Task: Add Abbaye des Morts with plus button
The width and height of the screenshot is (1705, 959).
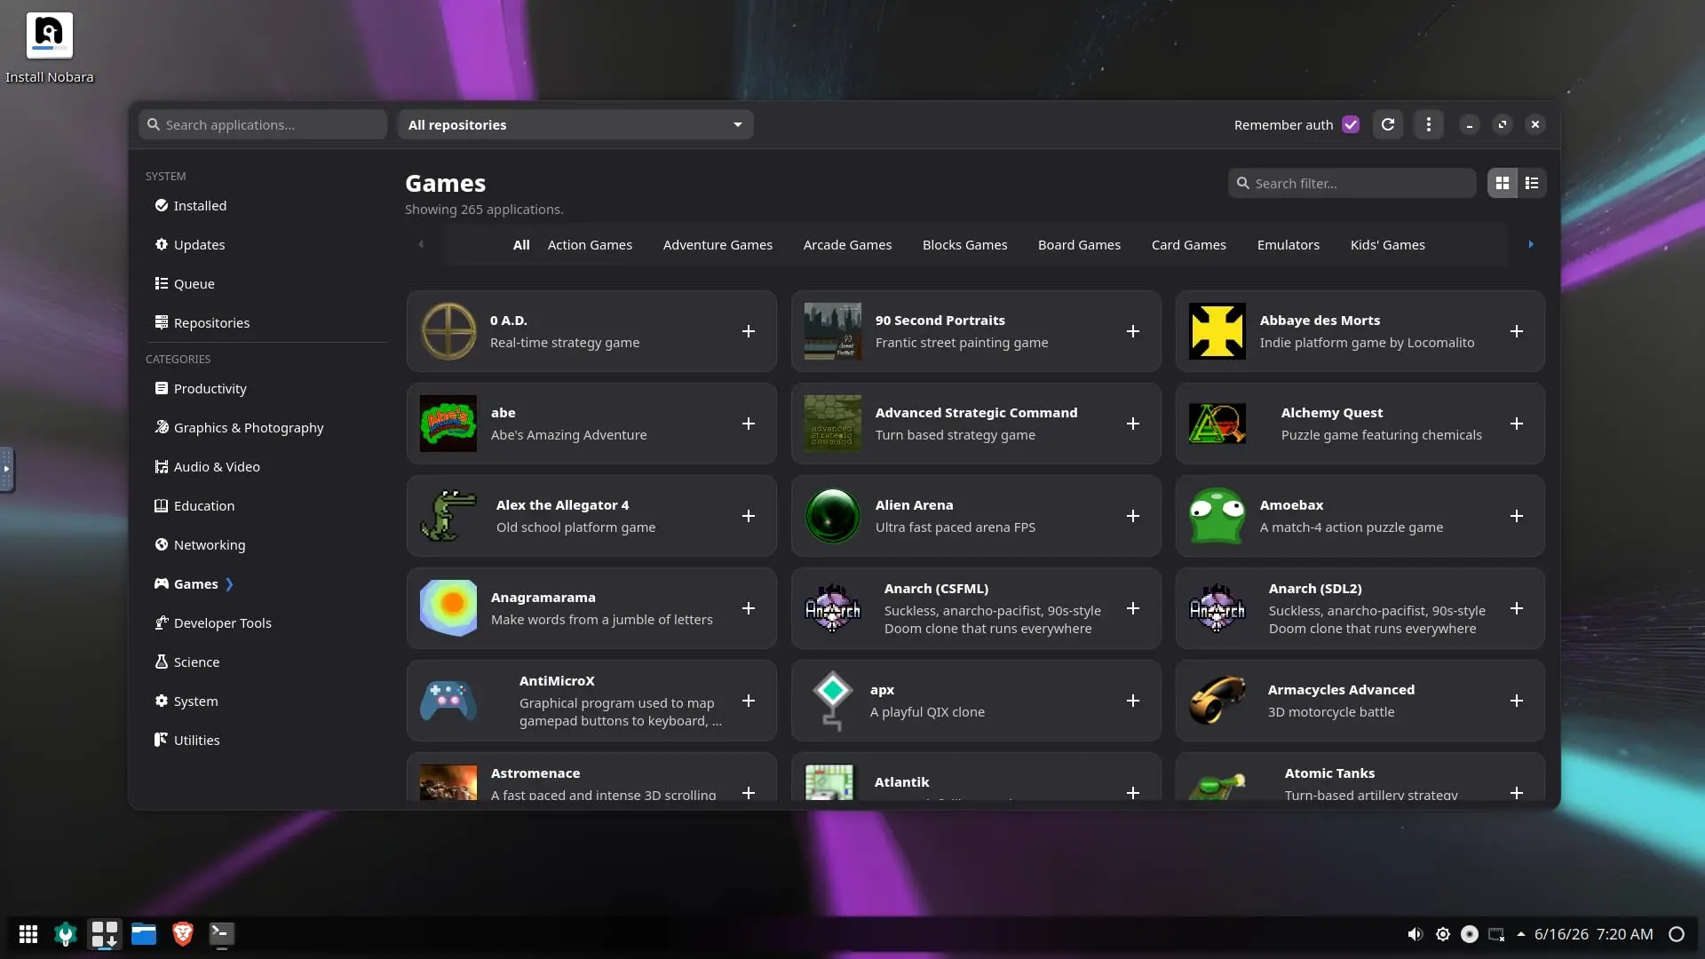Action: 1517,331
